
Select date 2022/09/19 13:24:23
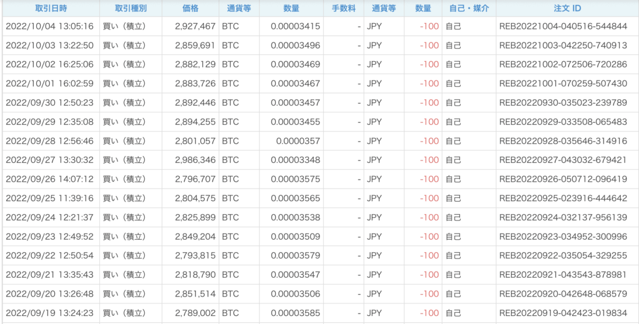point(50,313)
